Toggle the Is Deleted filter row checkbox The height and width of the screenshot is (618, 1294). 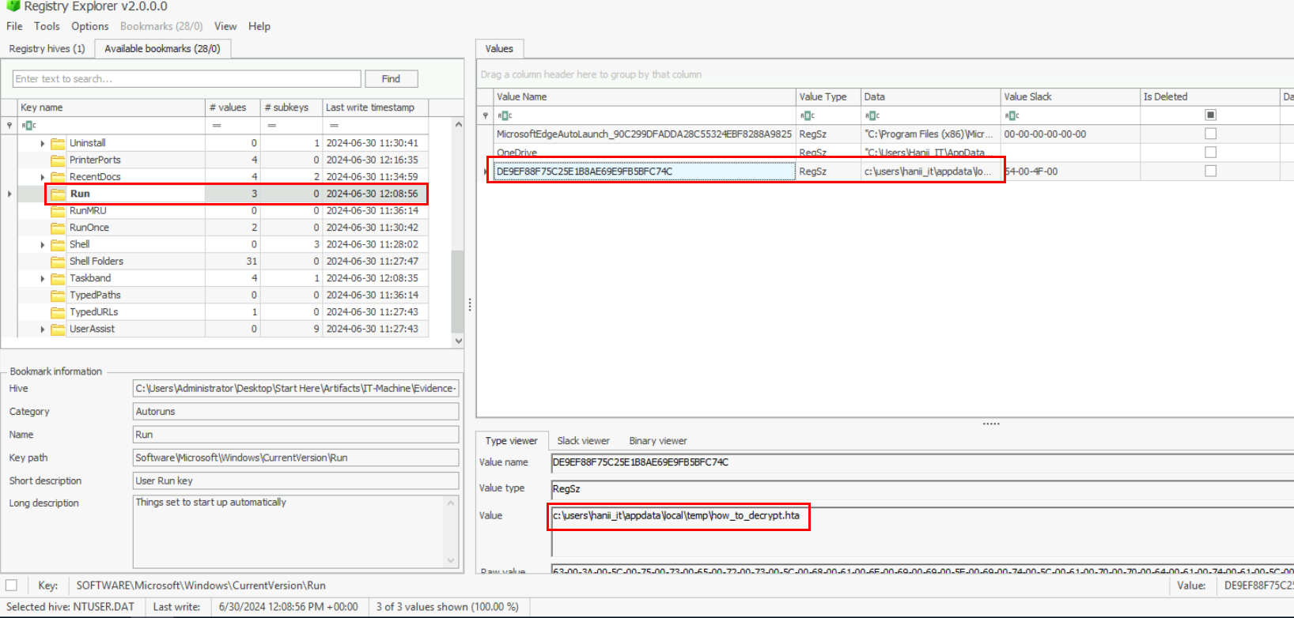click(1210, 115)
